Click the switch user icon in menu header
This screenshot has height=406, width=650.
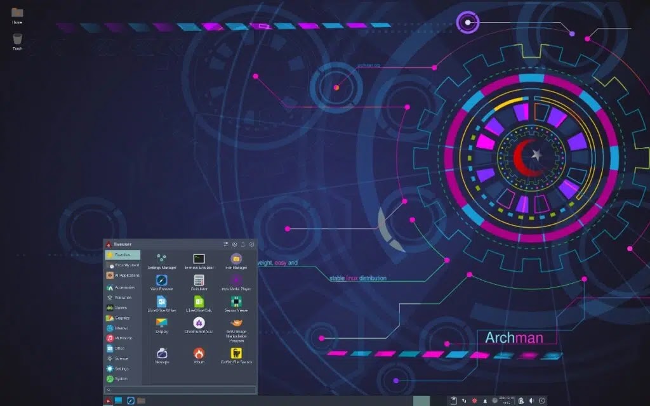click(243, 244)
